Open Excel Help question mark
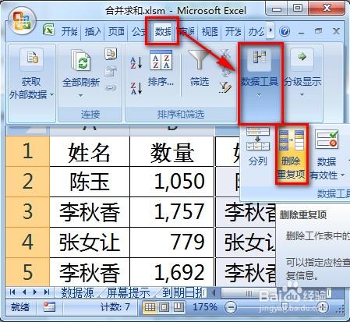The width and height of the screenshot is (350, 322). [x=285, y=31]
